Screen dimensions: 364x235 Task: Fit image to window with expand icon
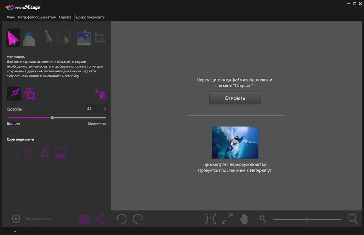click(x=227, y=219)
